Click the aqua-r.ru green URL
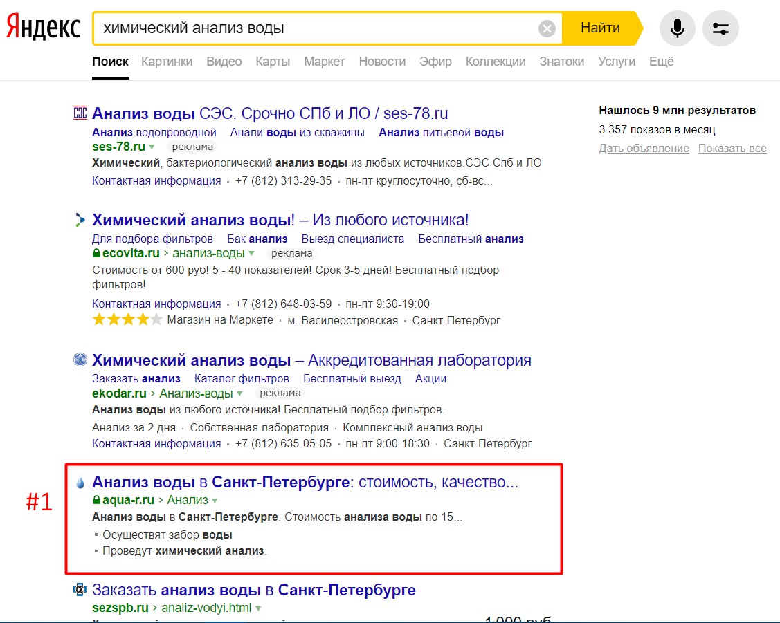Image resolution: width=780 pixels, height=623 pixels. click(128, 500)
